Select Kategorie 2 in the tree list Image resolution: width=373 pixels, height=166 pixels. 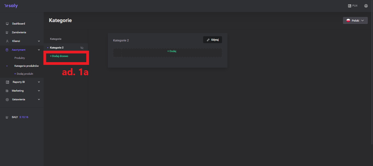tap(57, 48)
